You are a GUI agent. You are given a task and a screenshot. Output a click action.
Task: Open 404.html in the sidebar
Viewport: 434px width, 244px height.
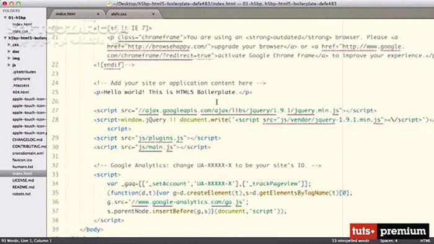(x=20, y=92)
